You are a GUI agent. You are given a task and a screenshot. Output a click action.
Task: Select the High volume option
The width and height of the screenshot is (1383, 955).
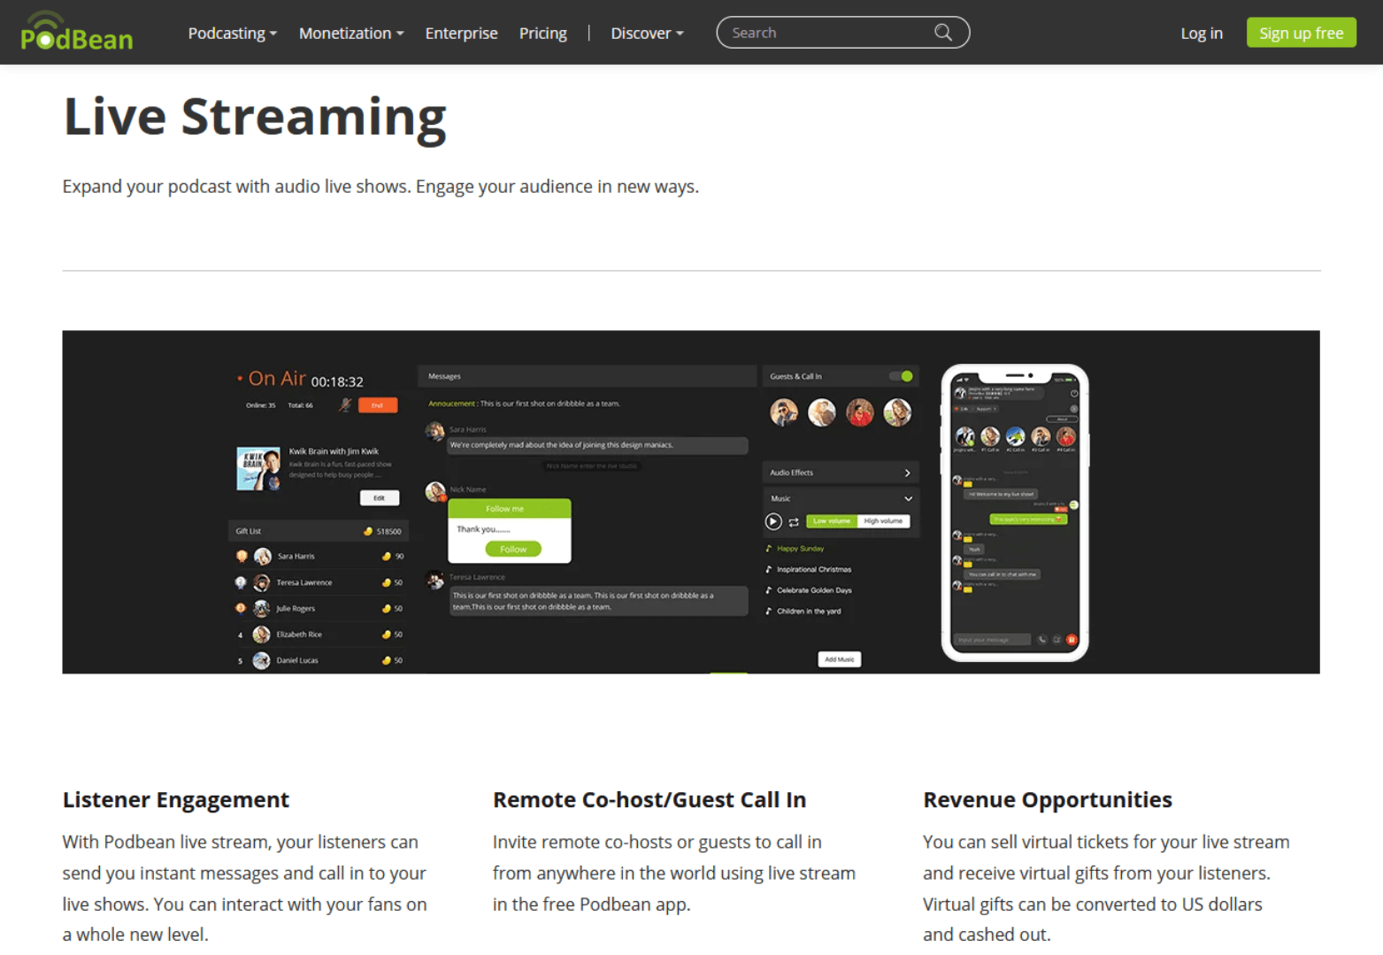tap(883, 521)
